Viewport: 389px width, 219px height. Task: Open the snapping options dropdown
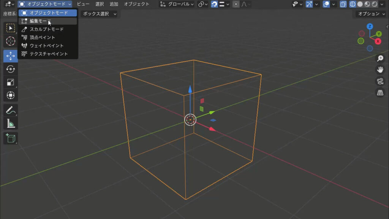[x=225, y=4]
